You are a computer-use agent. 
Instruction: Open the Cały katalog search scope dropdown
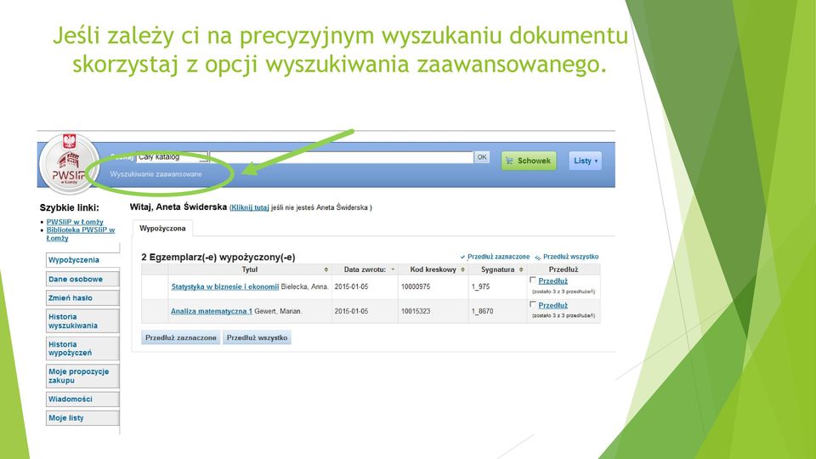[x=172, y=156]
